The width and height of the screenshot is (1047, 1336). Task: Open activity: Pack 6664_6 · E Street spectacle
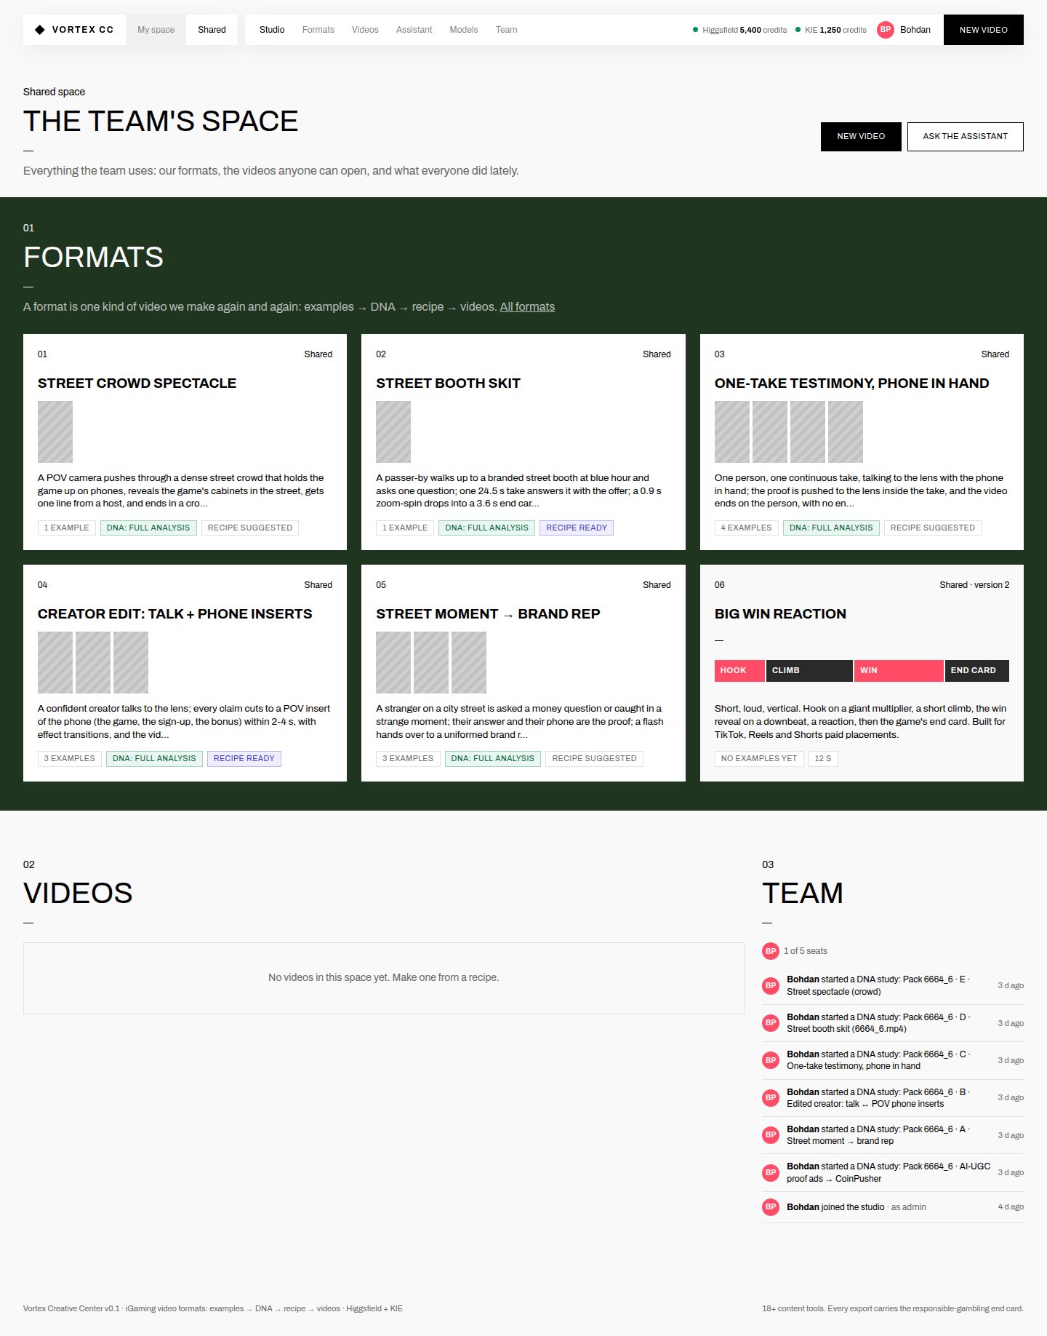tap(893, 986)
